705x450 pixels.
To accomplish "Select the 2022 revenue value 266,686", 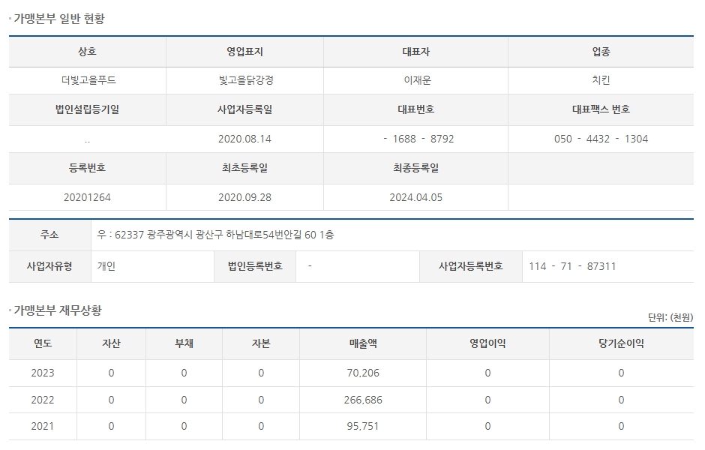I will (363, 400).
